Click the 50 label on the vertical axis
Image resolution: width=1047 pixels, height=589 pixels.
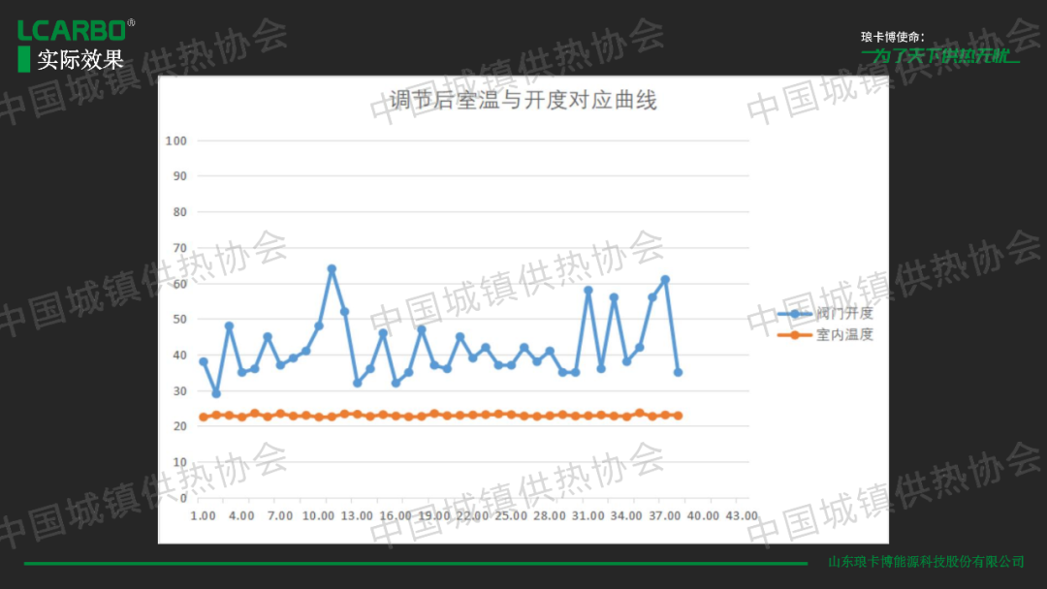[178, 320]
